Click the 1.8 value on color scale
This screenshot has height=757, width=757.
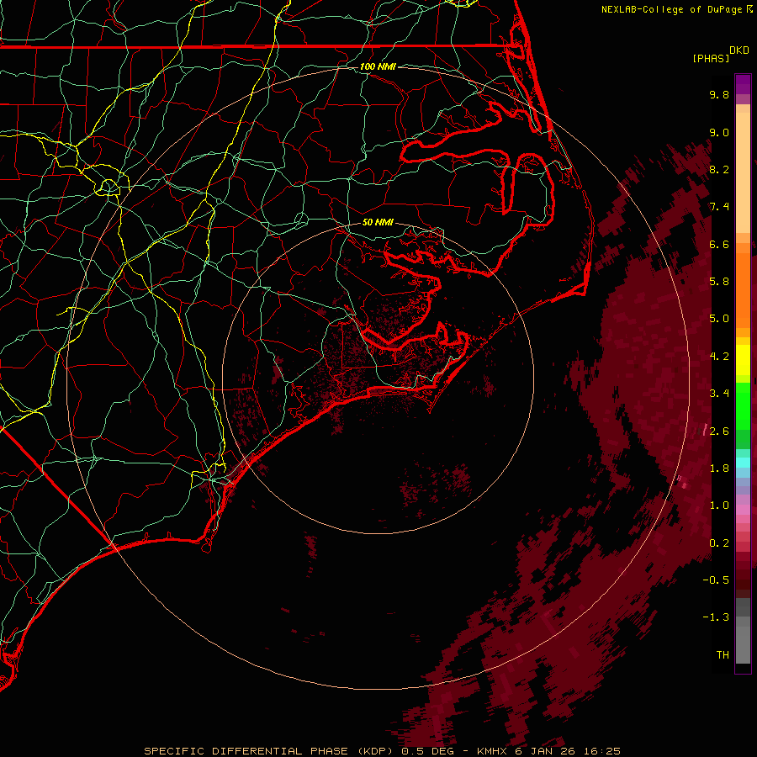tap(719, 468)
